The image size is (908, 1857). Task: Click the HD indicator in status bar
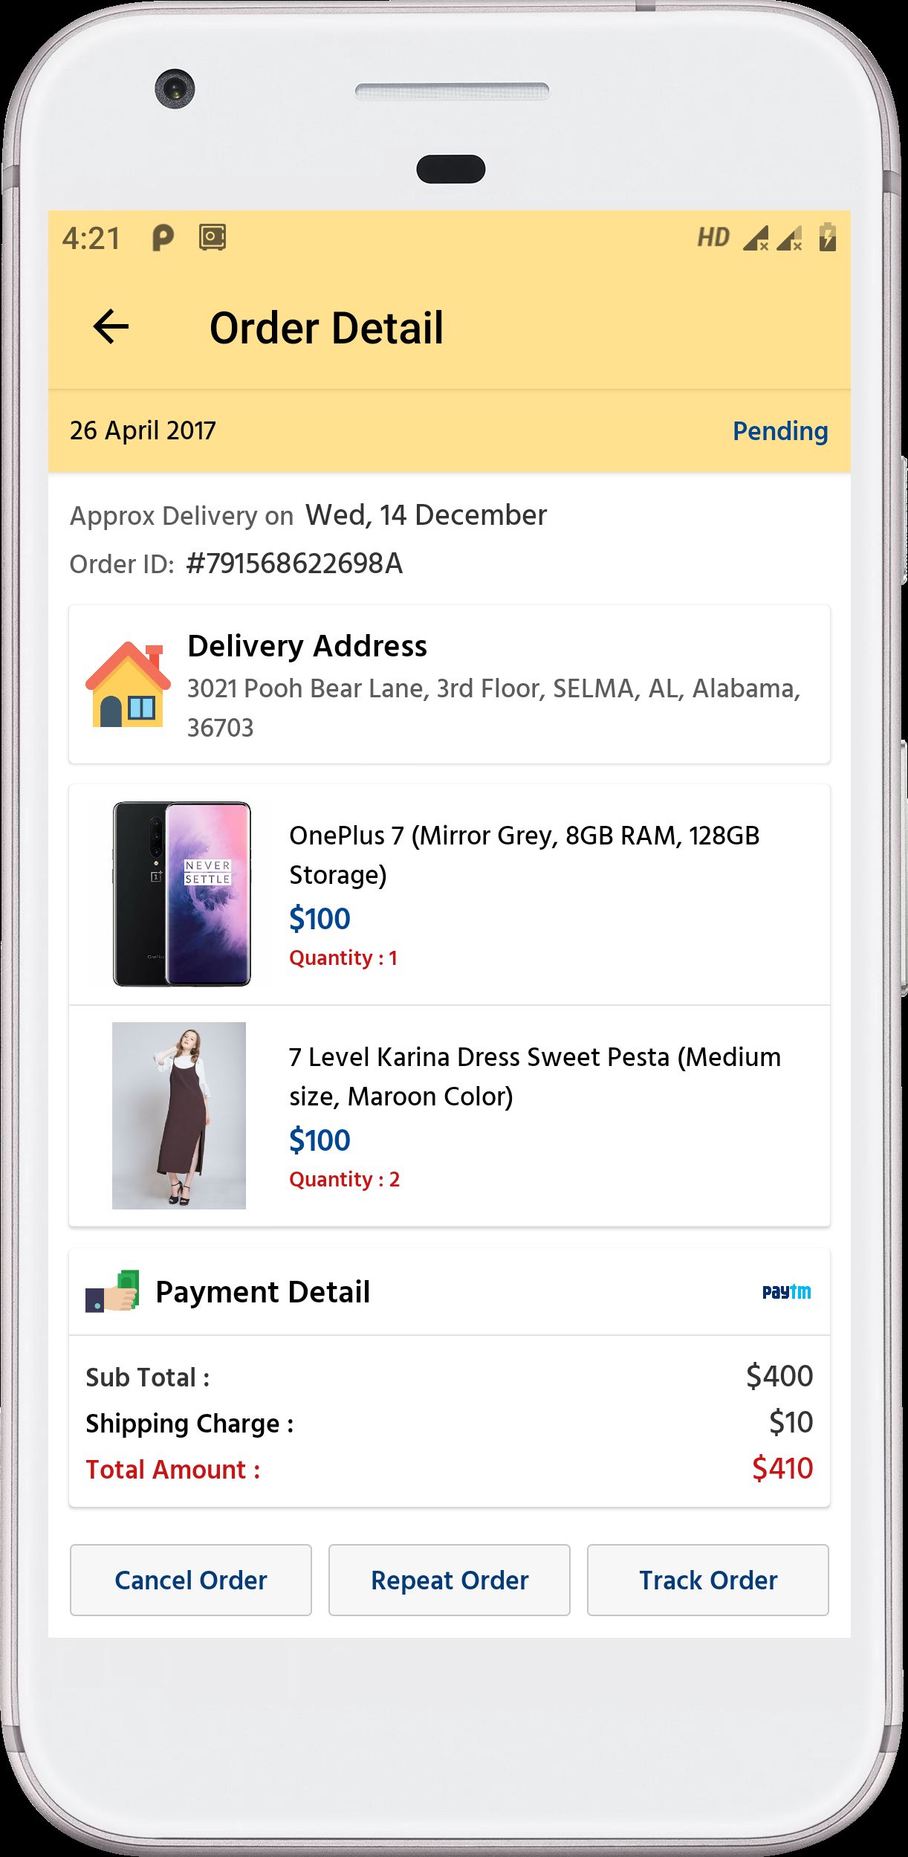pyautogui.click(x=713, y=238)
